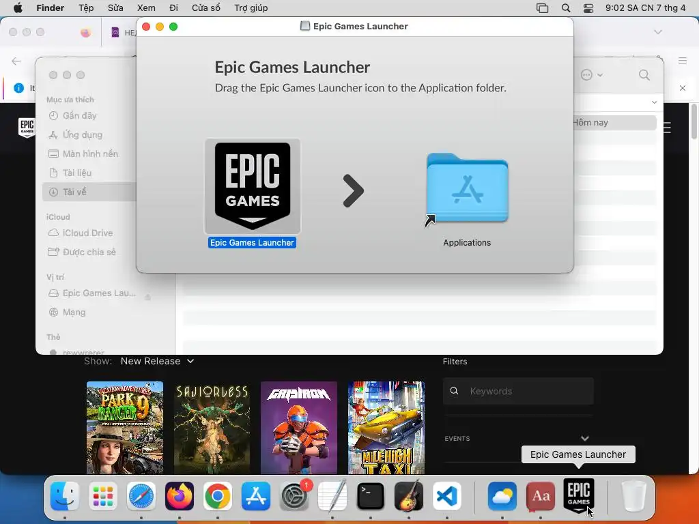Screen dimensions: 699x524
Task: Open the Tệp menu
Action: tap(86, 8)
